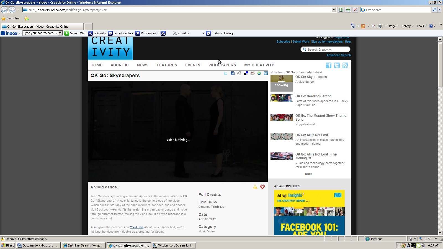The image size is (443, 249).
Task: Click the Facebook 101 Ad Age Insights banner
Action: pos(309,212)
